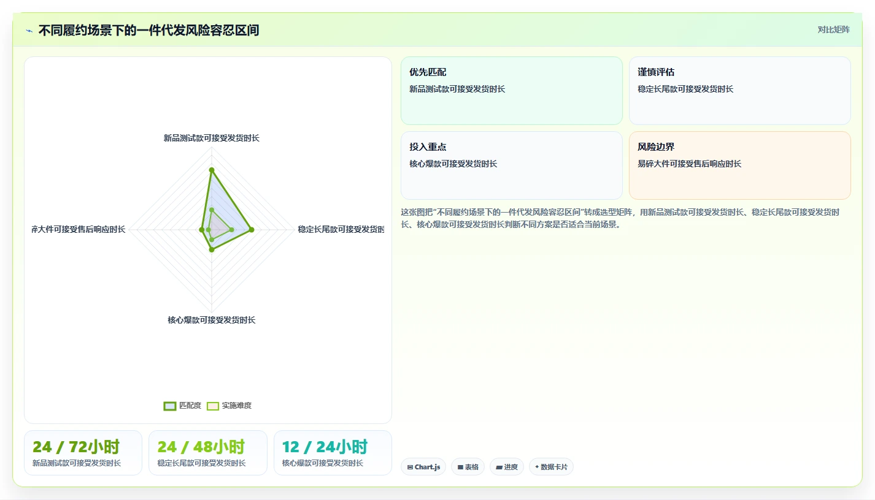Click radar axis label 稳定长尾款可接受发货时长

pos(341,229)
